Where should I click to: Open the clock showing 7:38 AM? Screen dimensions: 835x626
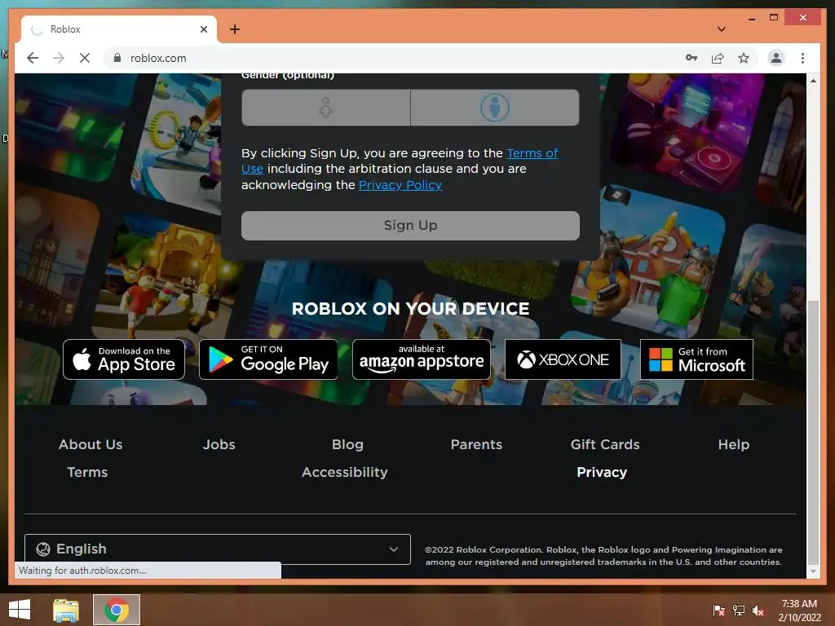click(x=799, y=611)
